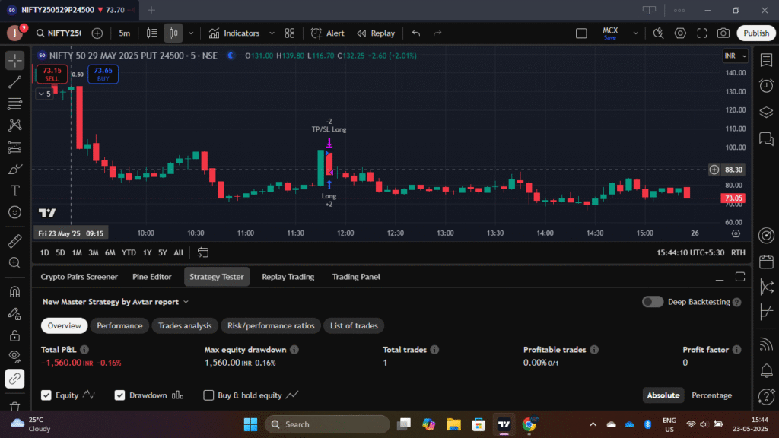Image resolution: width=779 pixels, height=438 pixels.
Task: Open the layout setup square icon
Action: click(581, 33)
